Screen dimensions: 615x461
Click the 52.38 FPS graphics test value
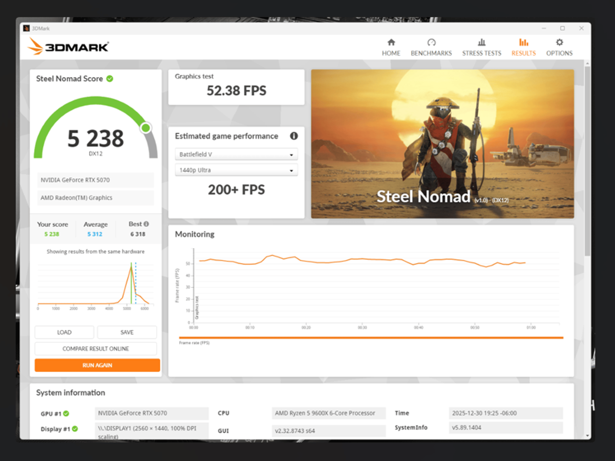tap(236, 91)
